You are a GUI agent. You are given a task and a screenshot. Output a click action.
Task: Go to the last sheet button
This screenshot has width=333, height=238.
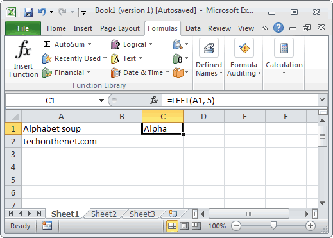coord(39,213)
